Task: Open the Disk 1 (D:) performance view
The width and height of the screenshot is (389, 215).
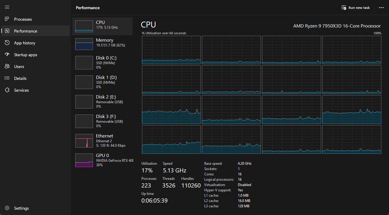Action: click(x=102, y=82)
